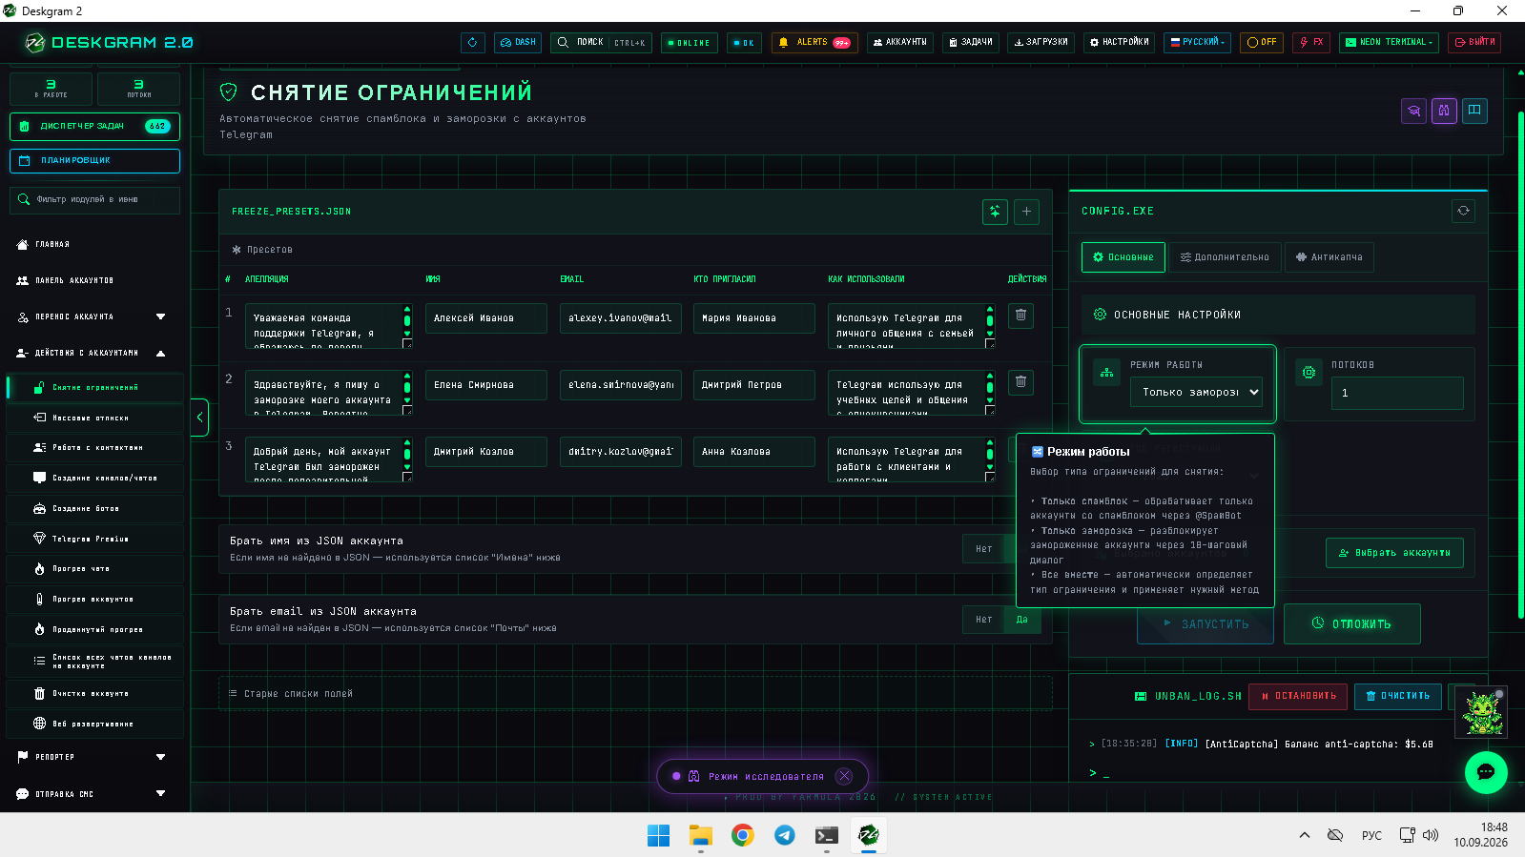Select the Основные config tab
The width and height of the screenshot is (1525, 857).
coord(1123,257)
